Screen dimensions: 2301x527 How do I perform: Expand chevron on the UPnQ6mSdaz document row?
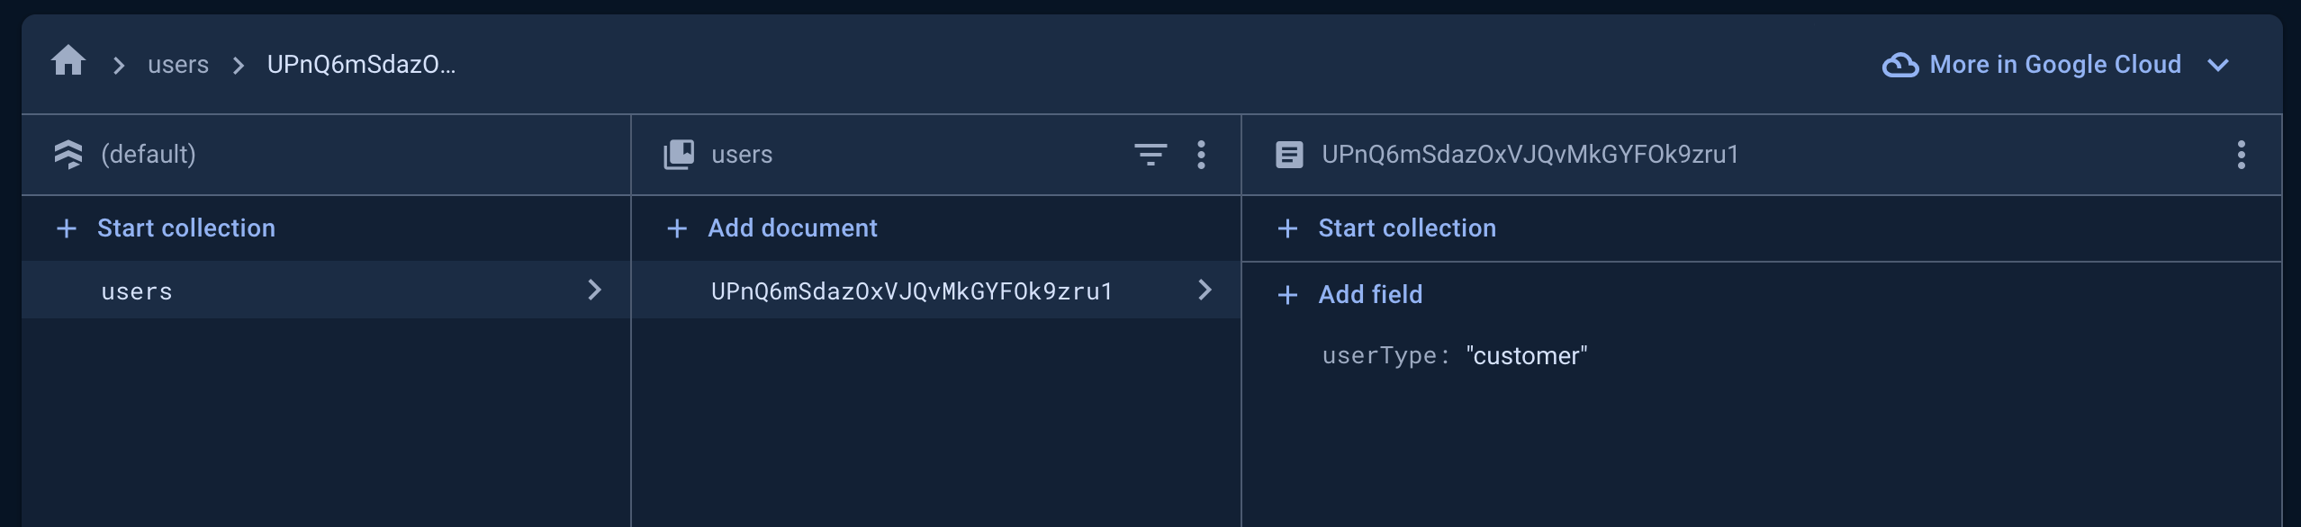click(1205, 290)
